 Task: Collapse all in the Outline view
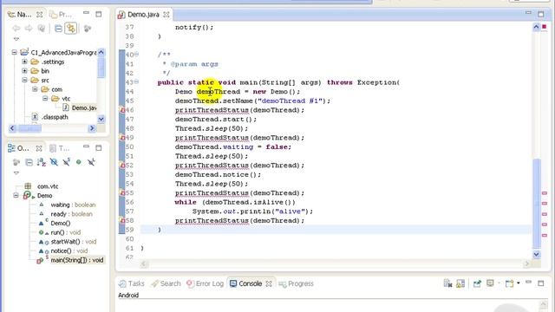pyautogui.click(x=29, y=162)
